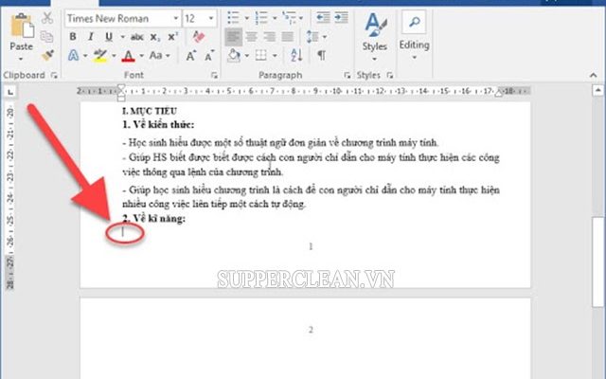606x379 pixels.
Task: Expand the font name dropdown arrow
Action: [175, 18]
